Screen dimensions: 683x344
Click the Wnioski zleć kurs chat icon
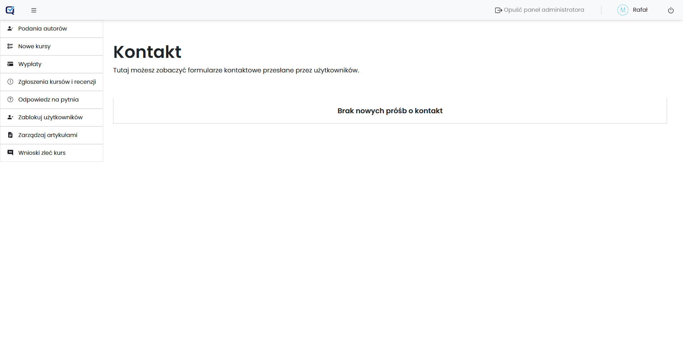[x=10, y=153]
